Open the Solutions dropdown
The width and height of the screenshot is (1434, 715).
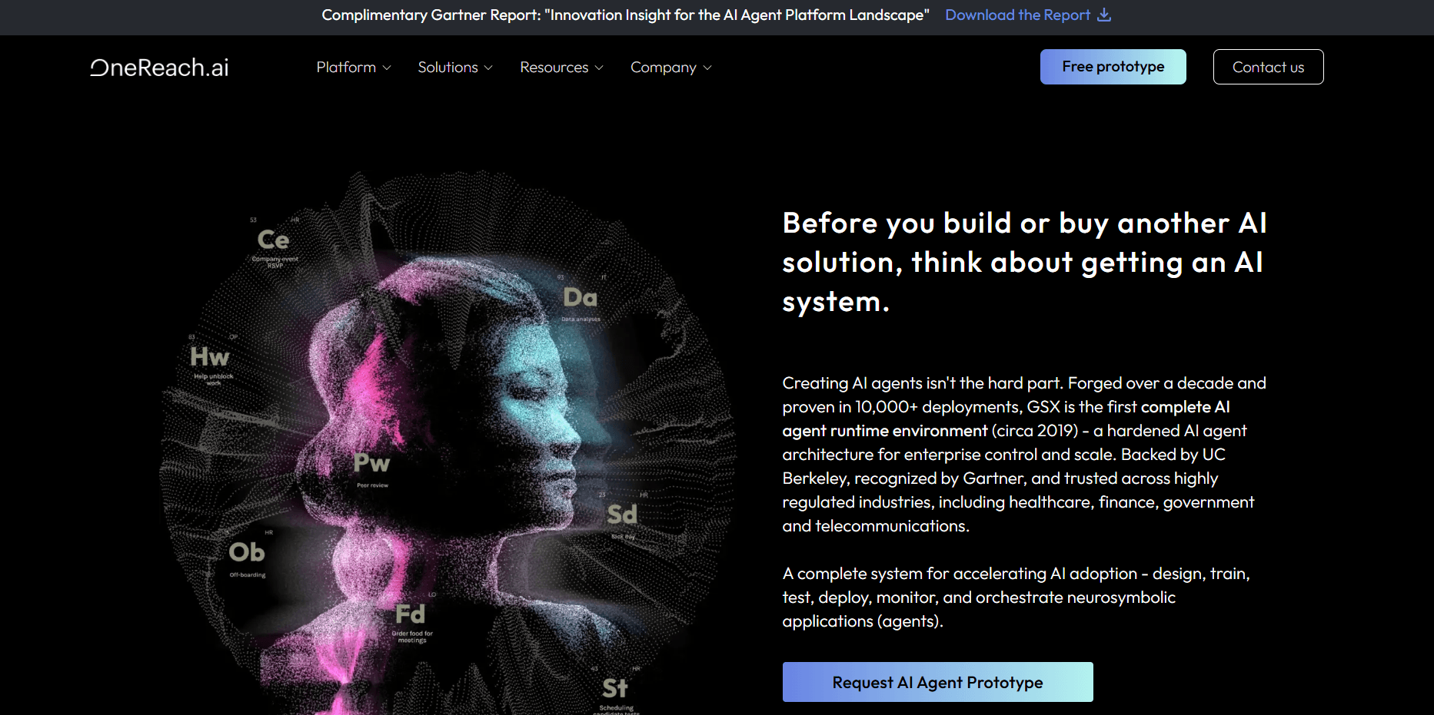pos(454,67)
